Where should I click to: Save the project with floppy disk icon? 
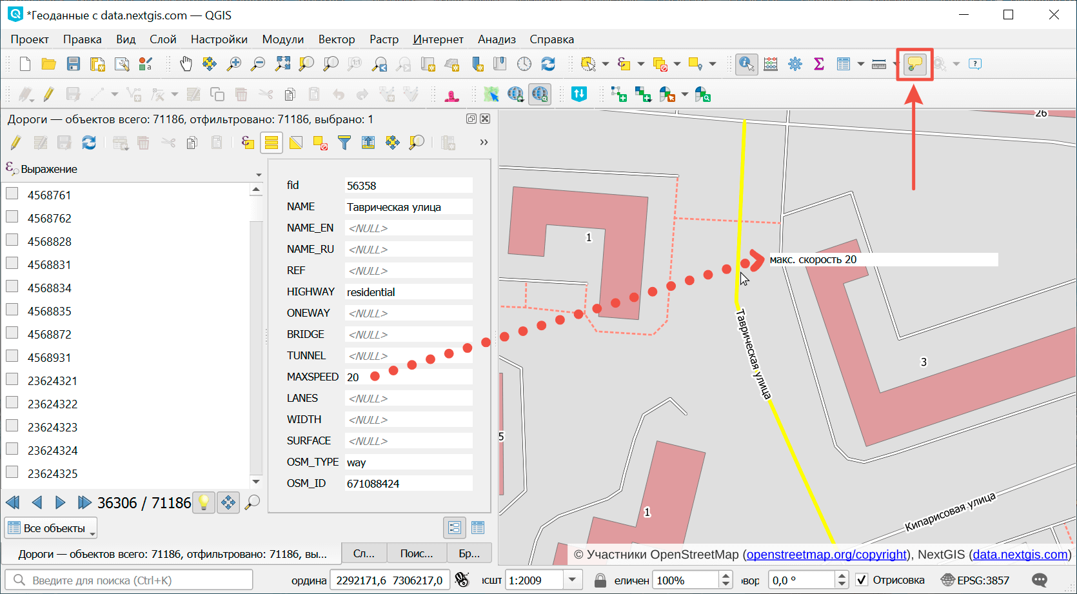tap(74, 64)
